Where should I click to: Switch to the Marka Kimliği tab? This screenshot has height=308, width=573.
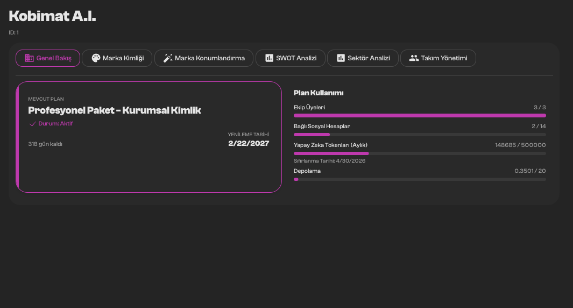point(117,58)
